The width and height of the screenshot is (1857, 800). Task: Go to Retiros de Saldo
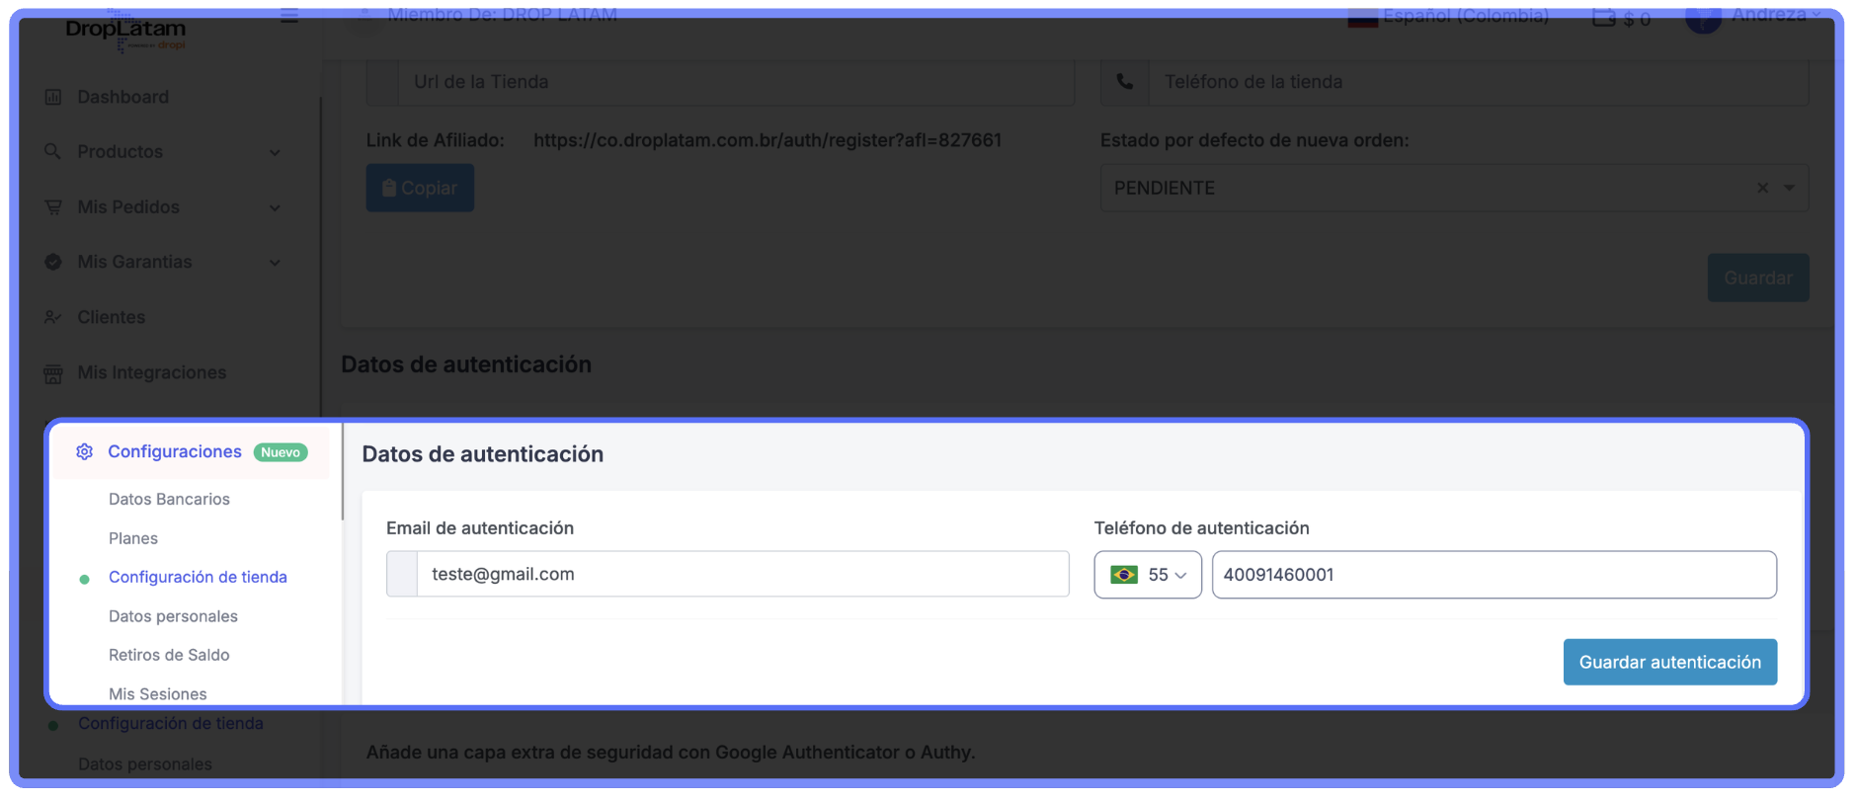(x=169, y=655)
